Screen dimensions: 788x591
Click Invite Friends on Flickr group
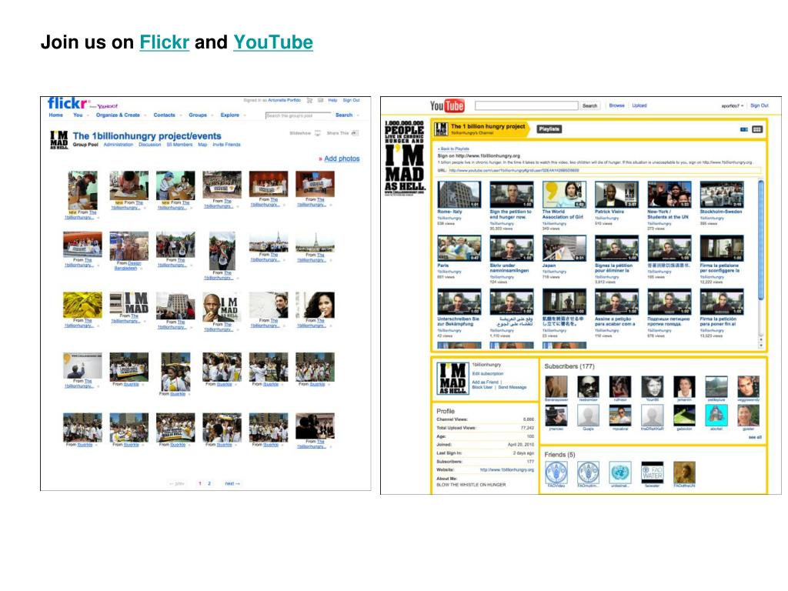tap(227, 145)
